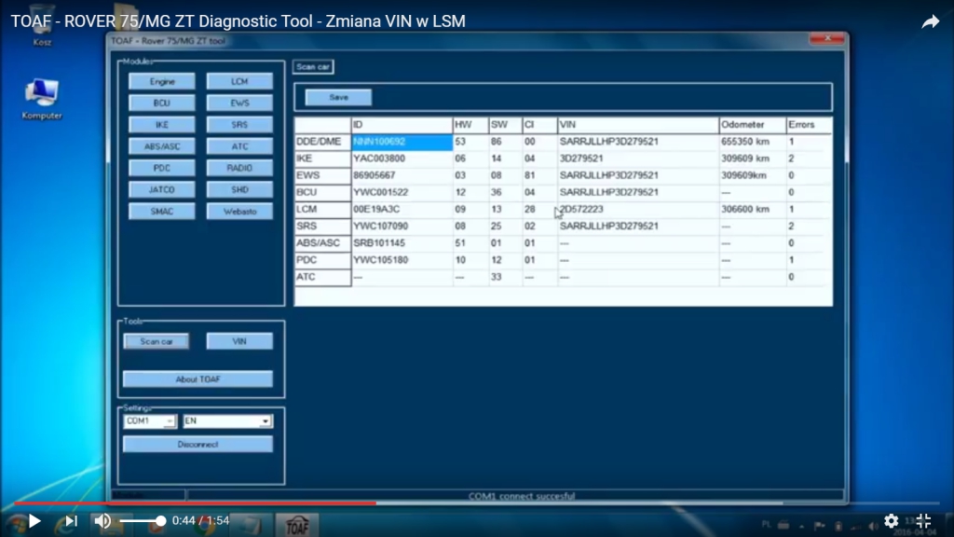Open the IKE module button
This screenshot has height=537, width=954.
(162, 125)
